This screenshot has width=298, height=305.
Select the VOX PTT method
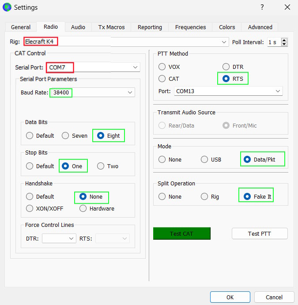click(162, 67)
